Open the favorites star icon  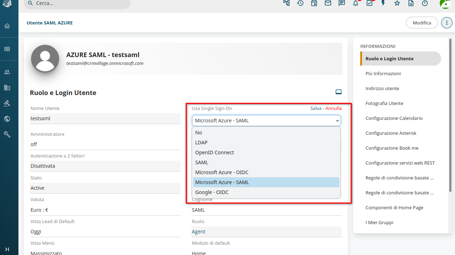397,3
